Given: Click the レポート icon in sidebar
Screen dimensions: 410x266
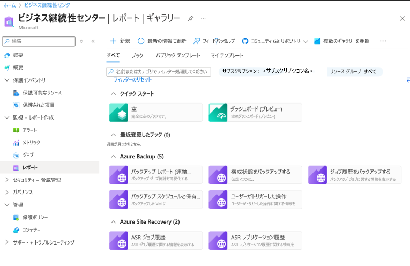Looking at the screenshot, I should coord(16,168).
